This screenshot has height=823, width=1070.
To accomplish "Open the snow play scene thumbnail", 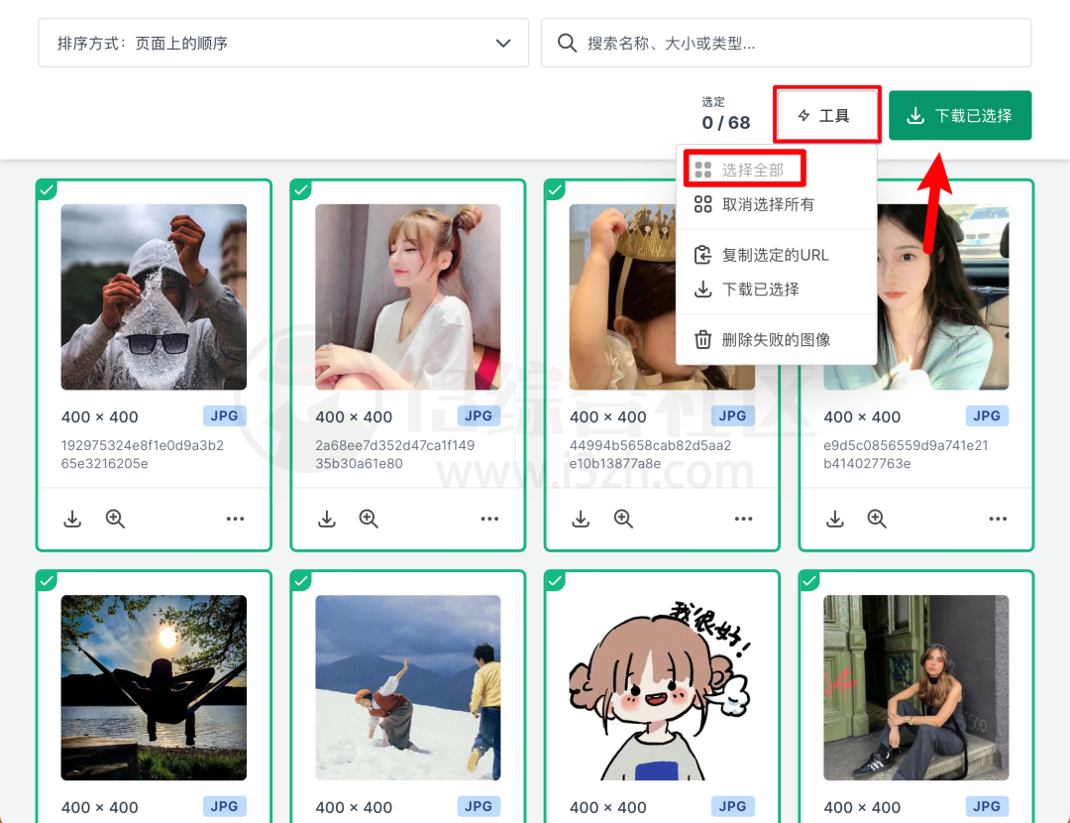I will [x=408, y=688].
